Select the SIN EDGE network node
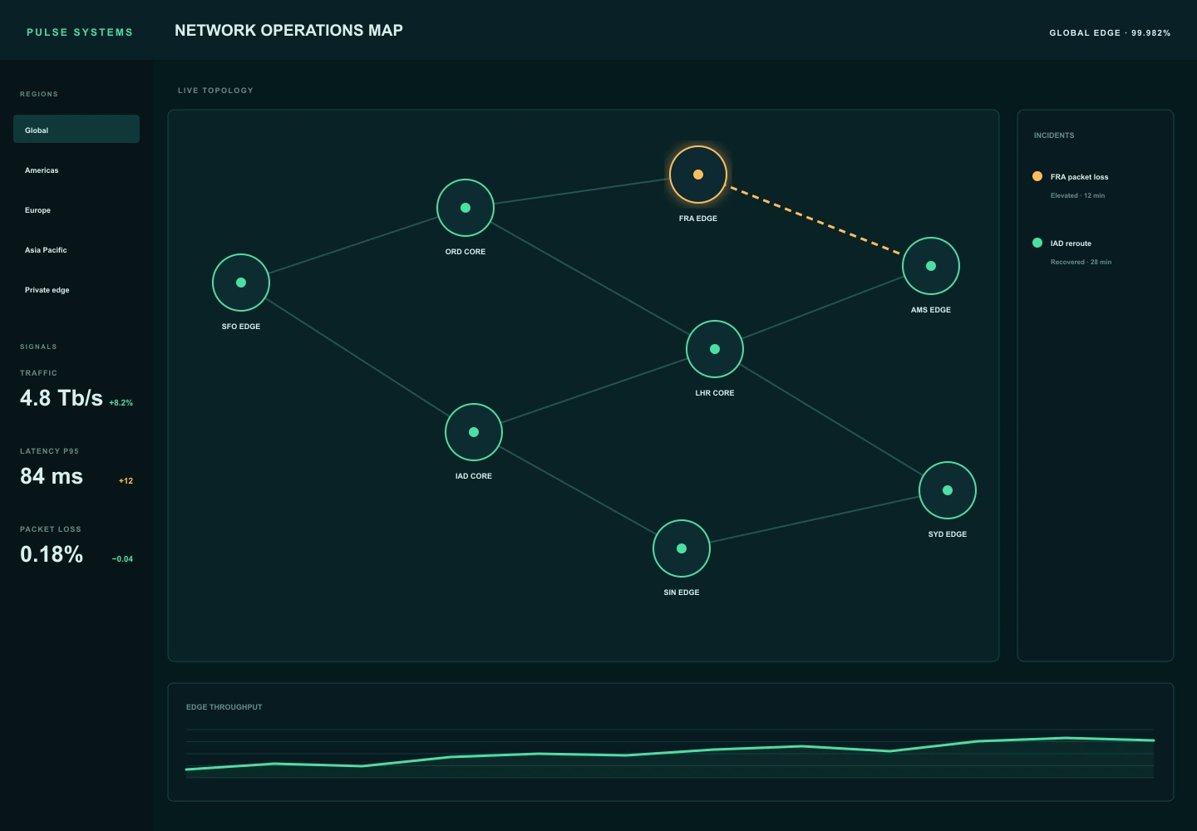The height and width of the screenshot is (831, 1197). tap(682, 548)
